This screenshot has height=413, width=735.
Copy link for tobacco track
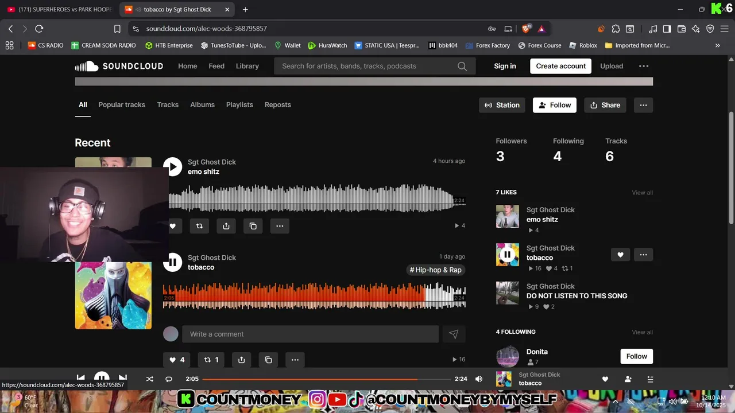268,360
